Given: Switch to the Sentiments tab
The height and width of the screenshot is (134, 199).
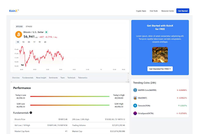Looking at the screenshot, I should point(53,78).
